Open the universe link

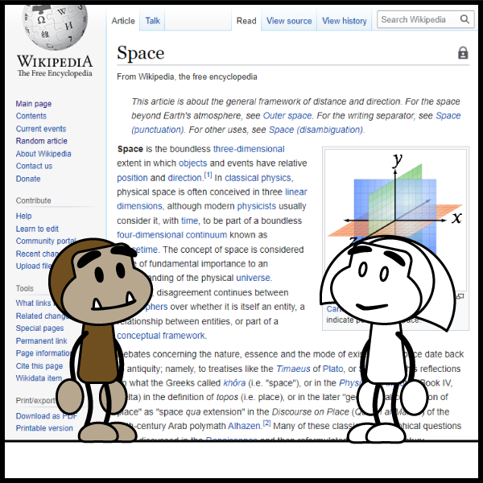(253, 278)
